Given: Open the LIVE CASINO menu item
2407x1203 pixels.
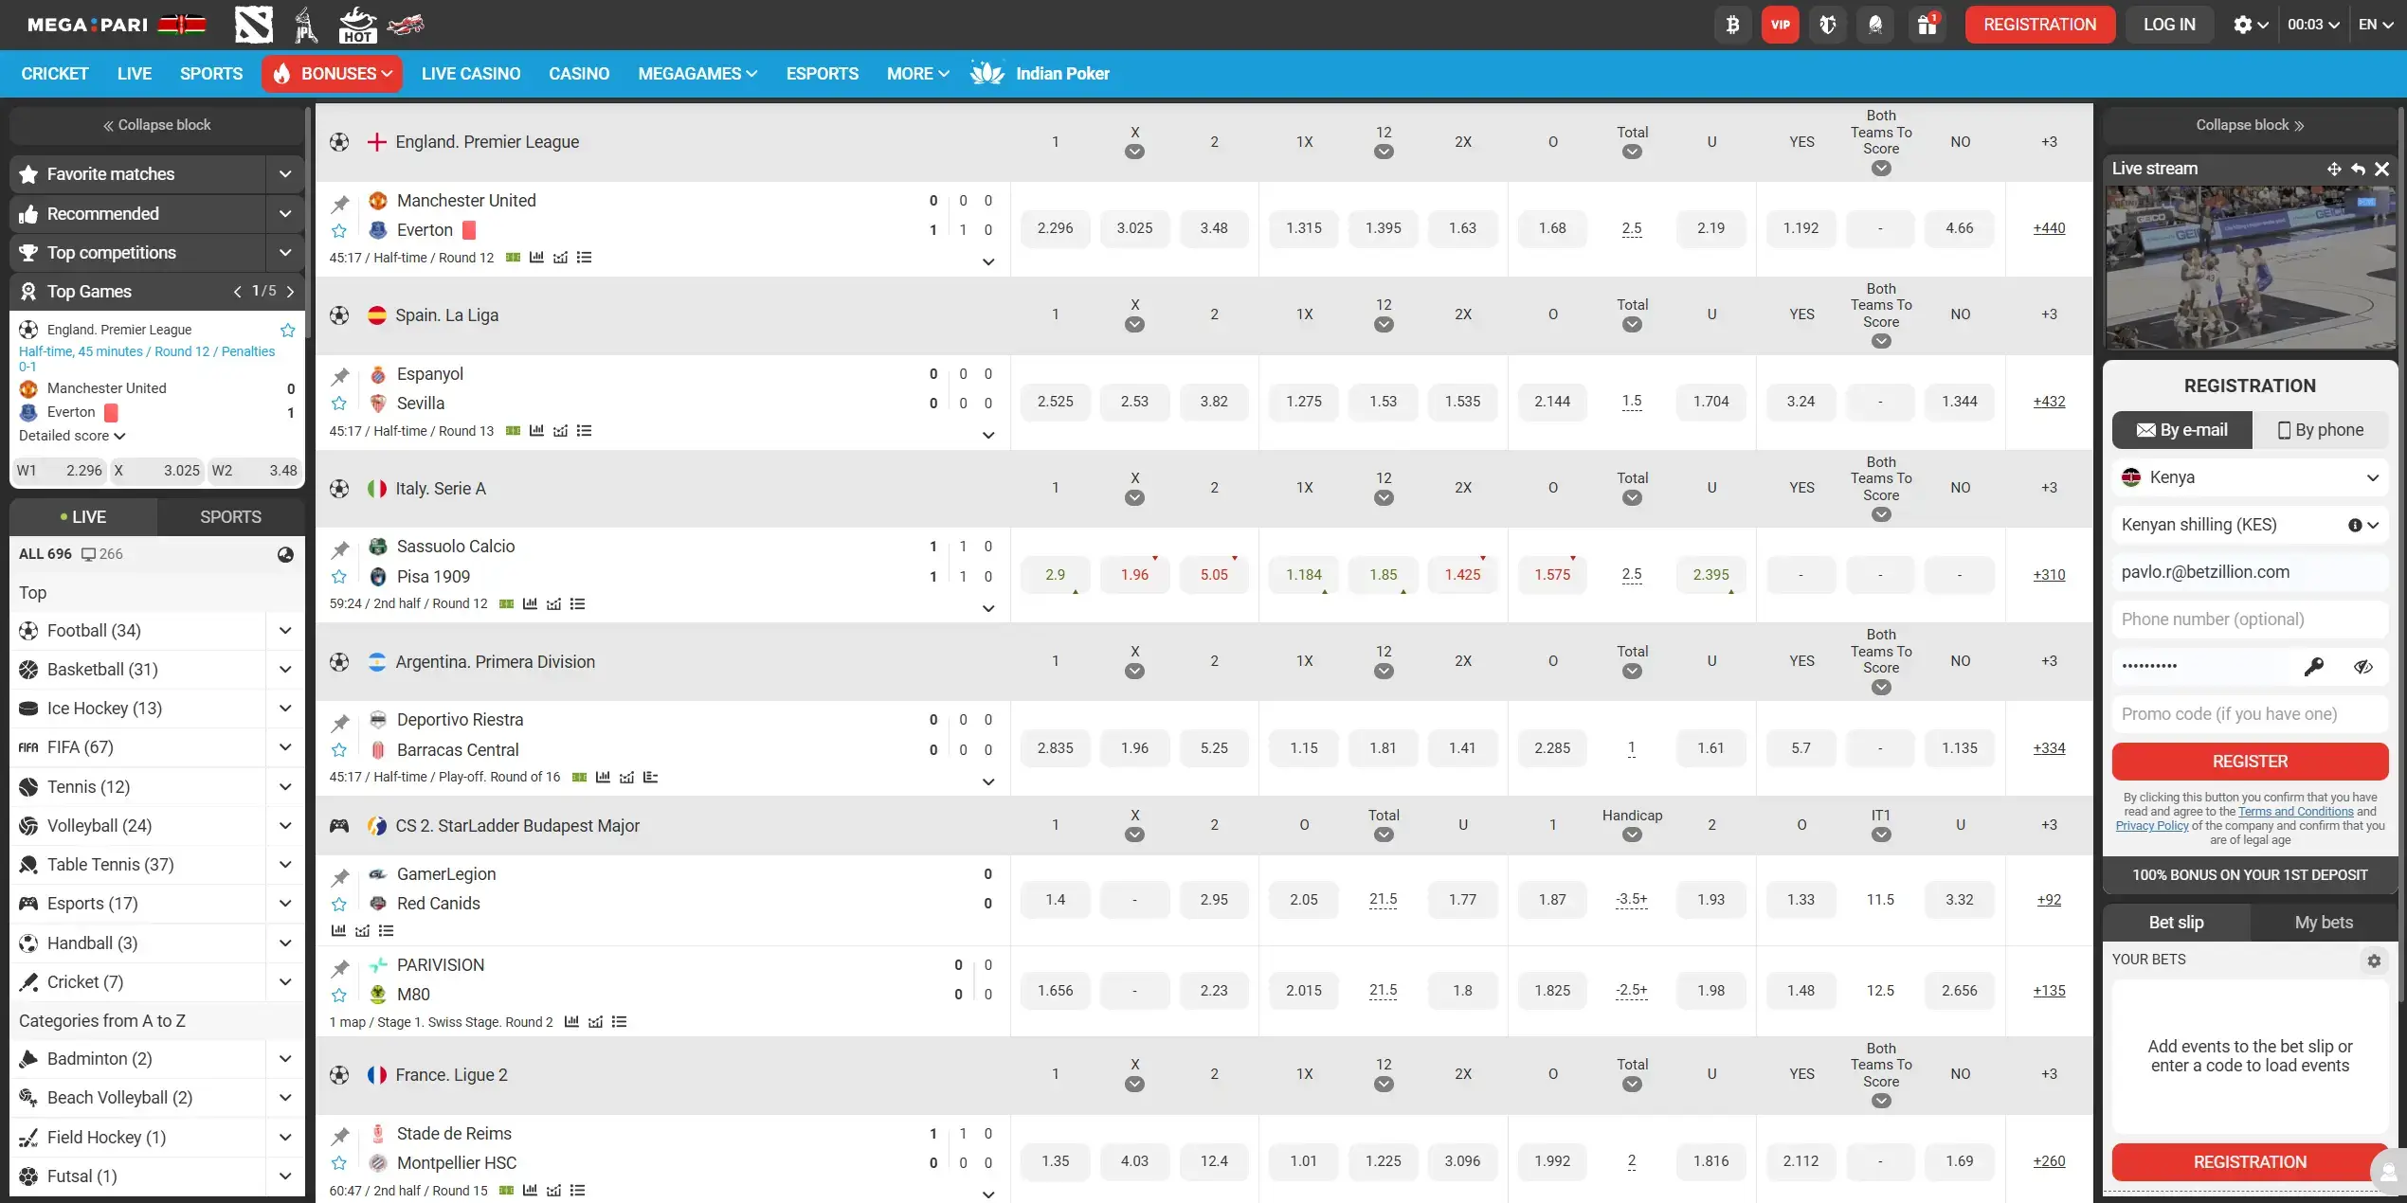Looking at the screenshot, I should [x=470, y=74].
